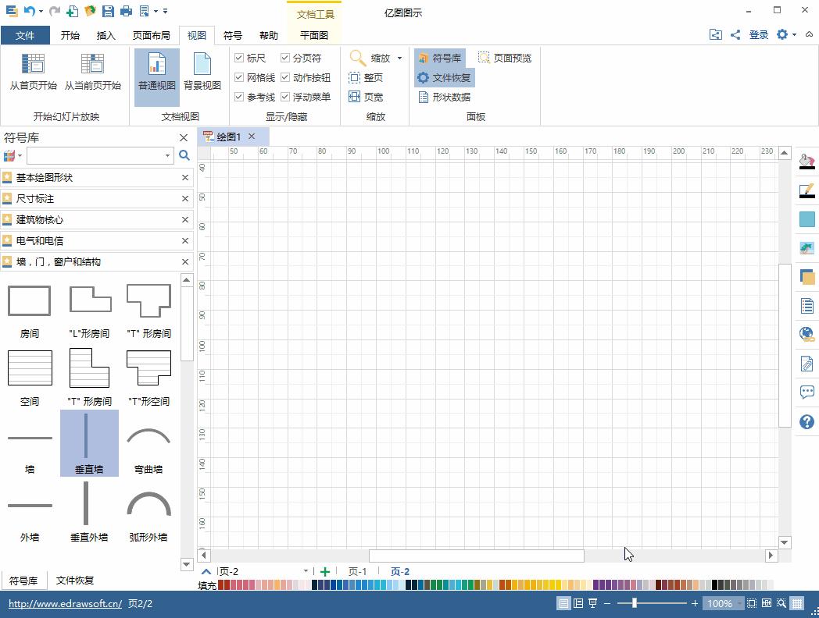Select the 弯曲墙 shape thumbnail

click(148, 443)
